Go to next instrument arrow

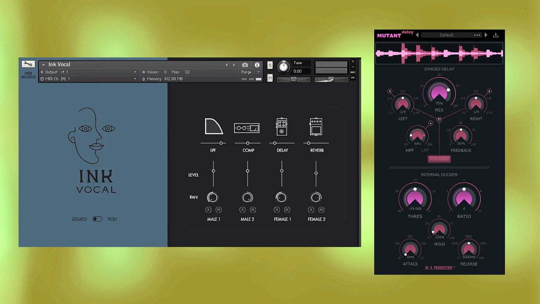(x=234, y=65)
